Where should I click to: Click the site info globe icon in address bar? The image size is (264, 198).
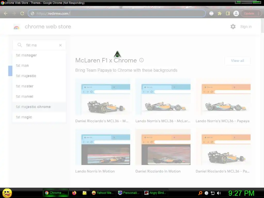pos(32,13)
